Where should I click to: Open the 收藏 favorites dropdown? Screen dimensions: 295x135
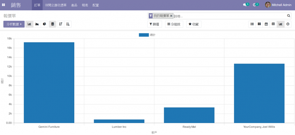(x=194, y=24)
